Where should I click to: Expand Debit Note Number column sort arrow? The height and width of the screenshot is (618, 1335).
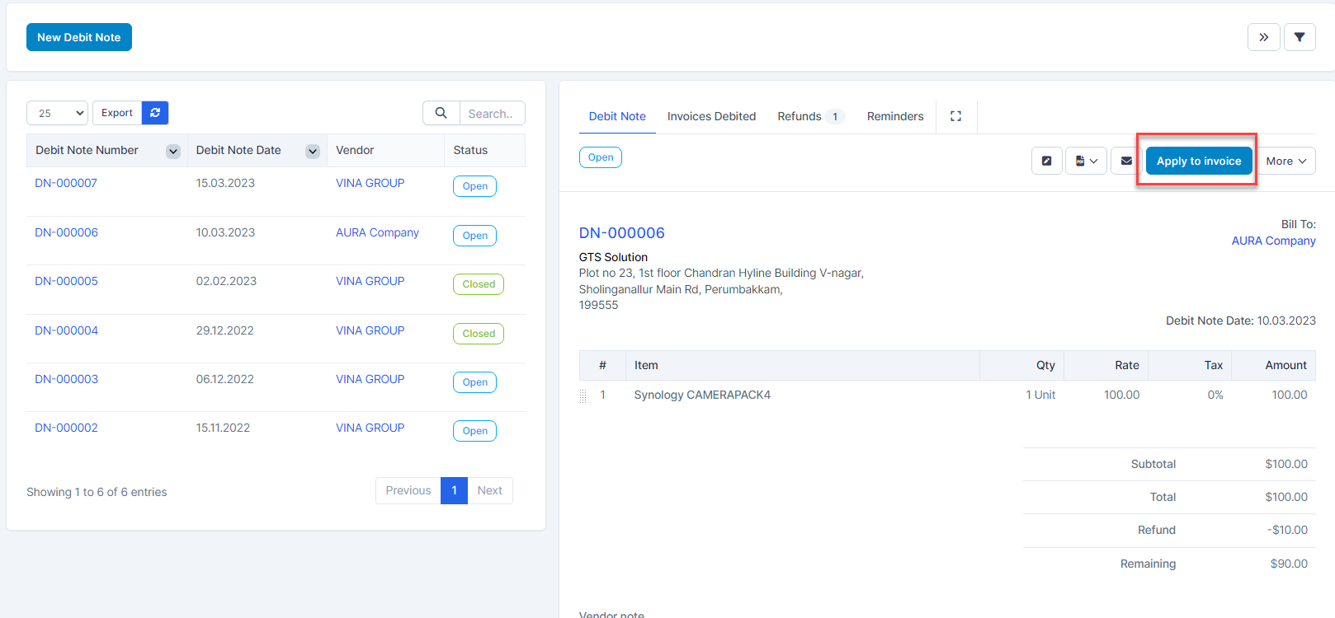[x=173, y=151]
